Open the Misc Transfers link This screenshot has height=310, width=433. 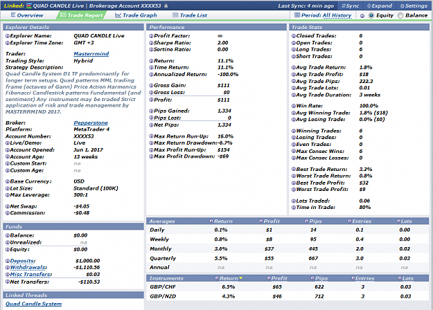[31, 274]
